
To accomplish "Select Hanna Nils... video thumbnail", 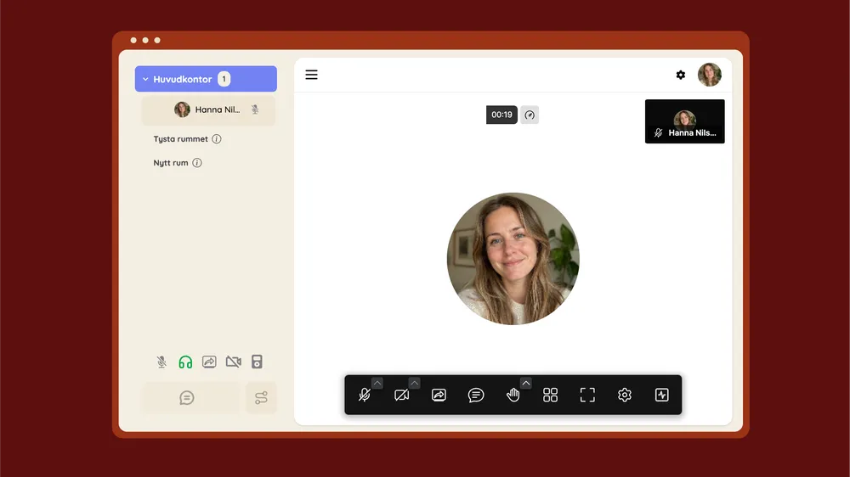I will 684,121.
